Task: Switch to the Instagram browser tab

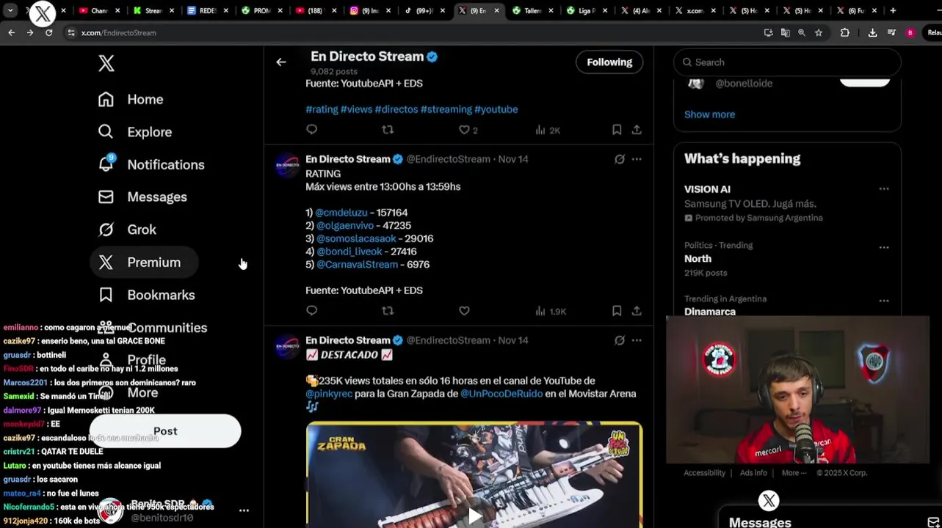Action: (369, 10)
